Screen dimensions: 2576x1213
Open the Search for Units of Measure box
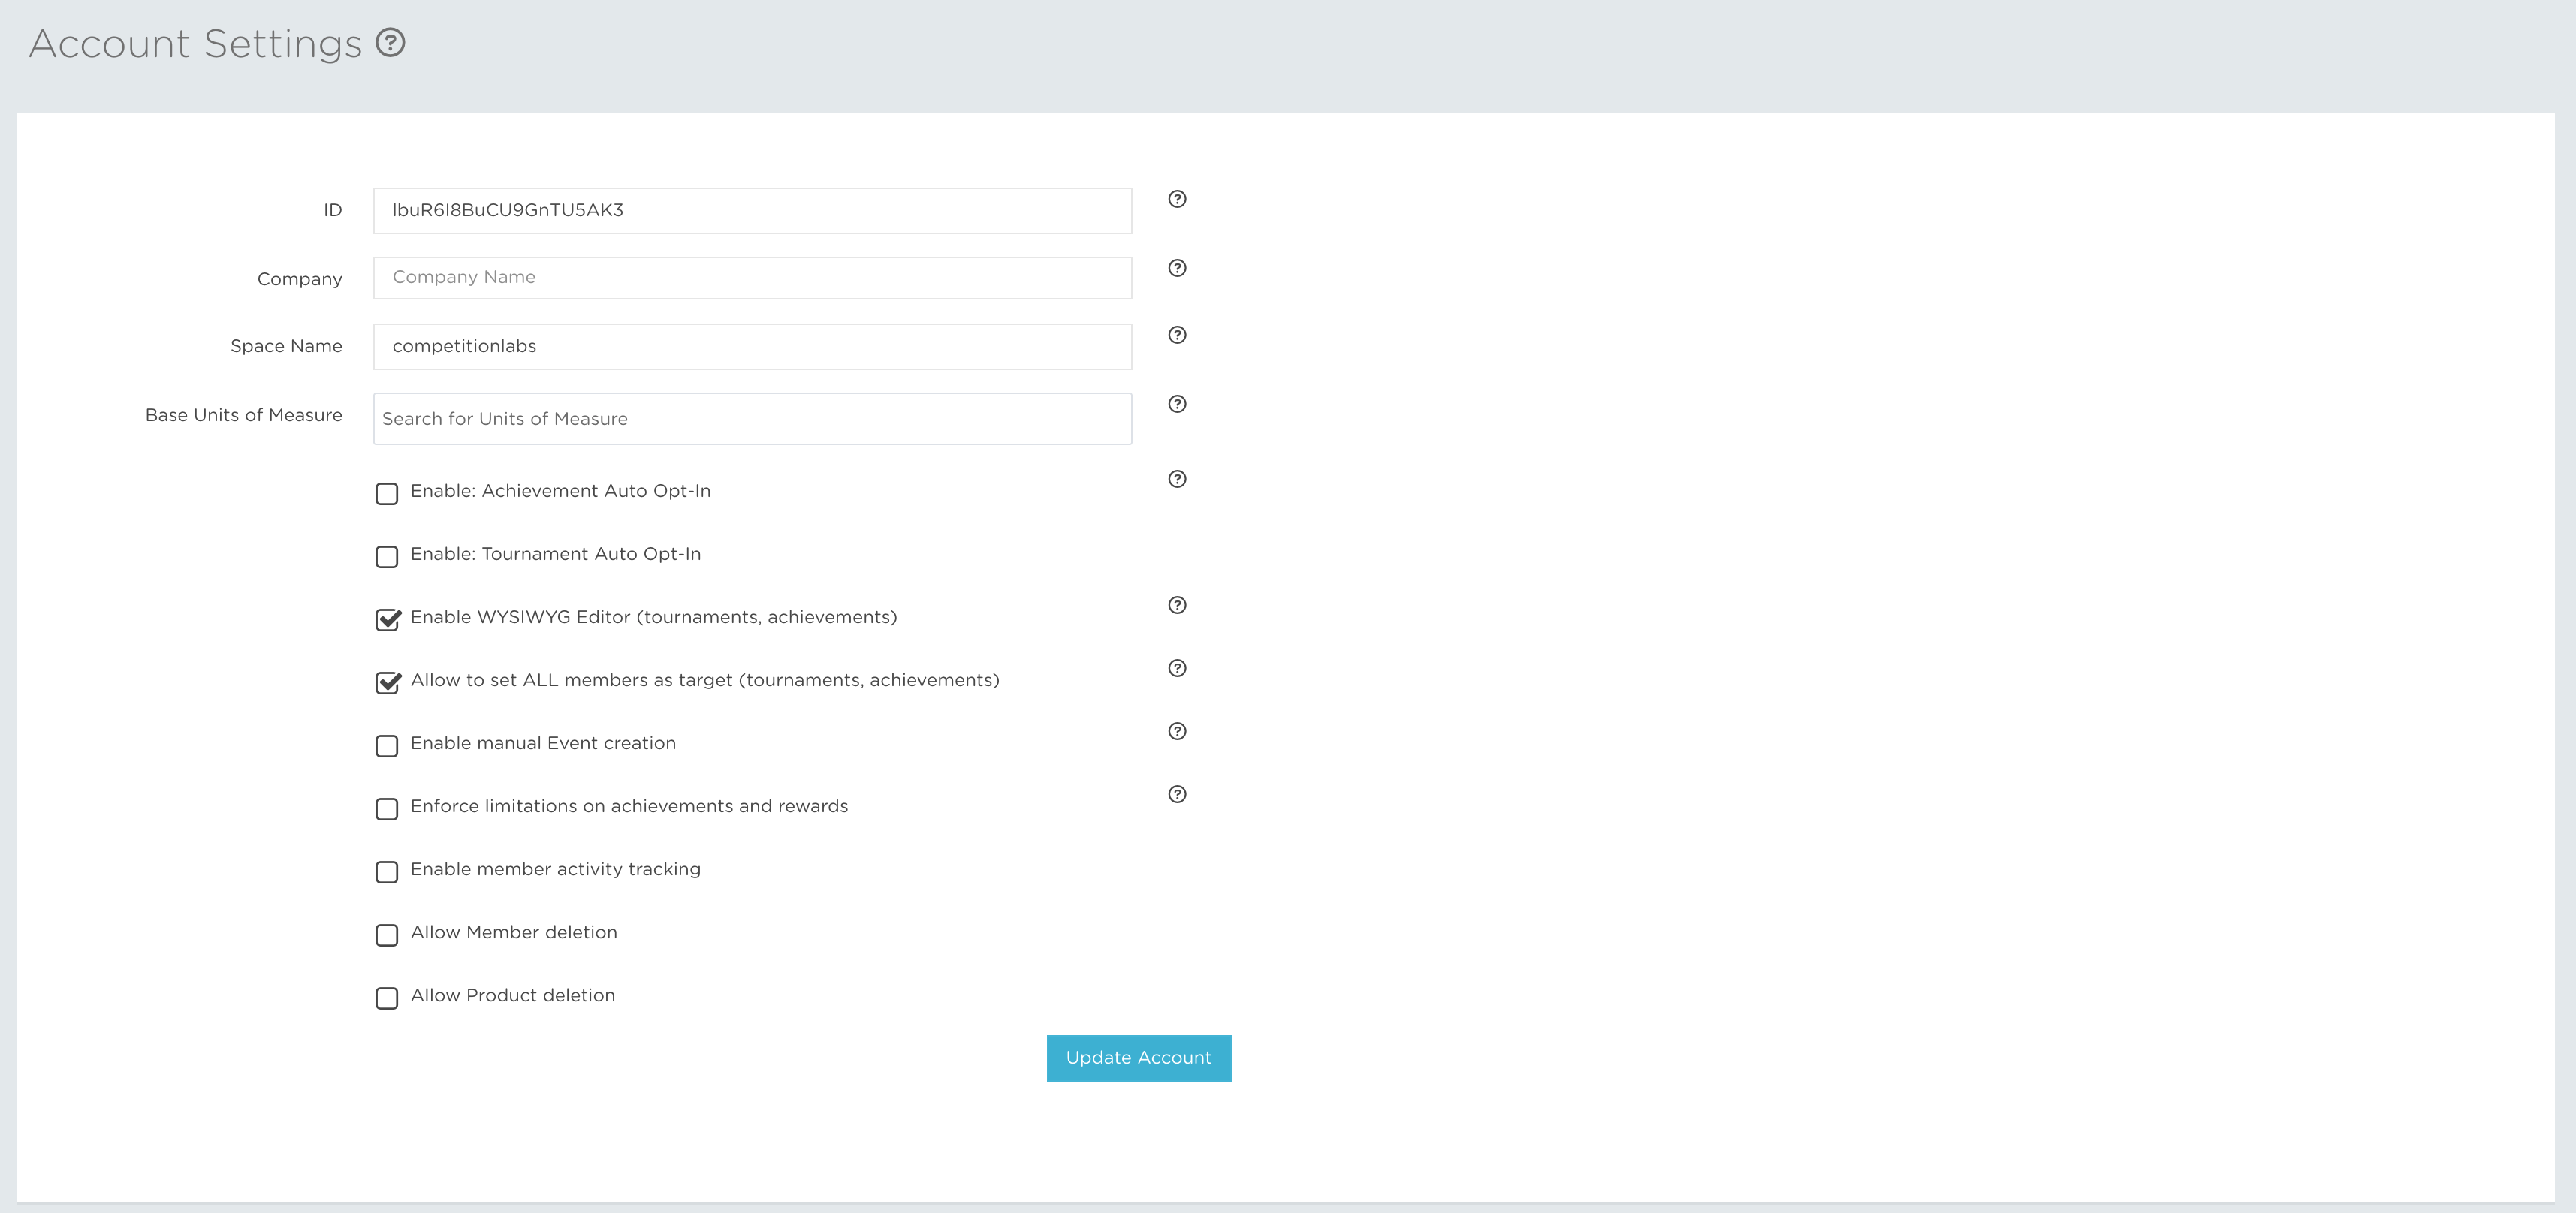coord(752,419)
